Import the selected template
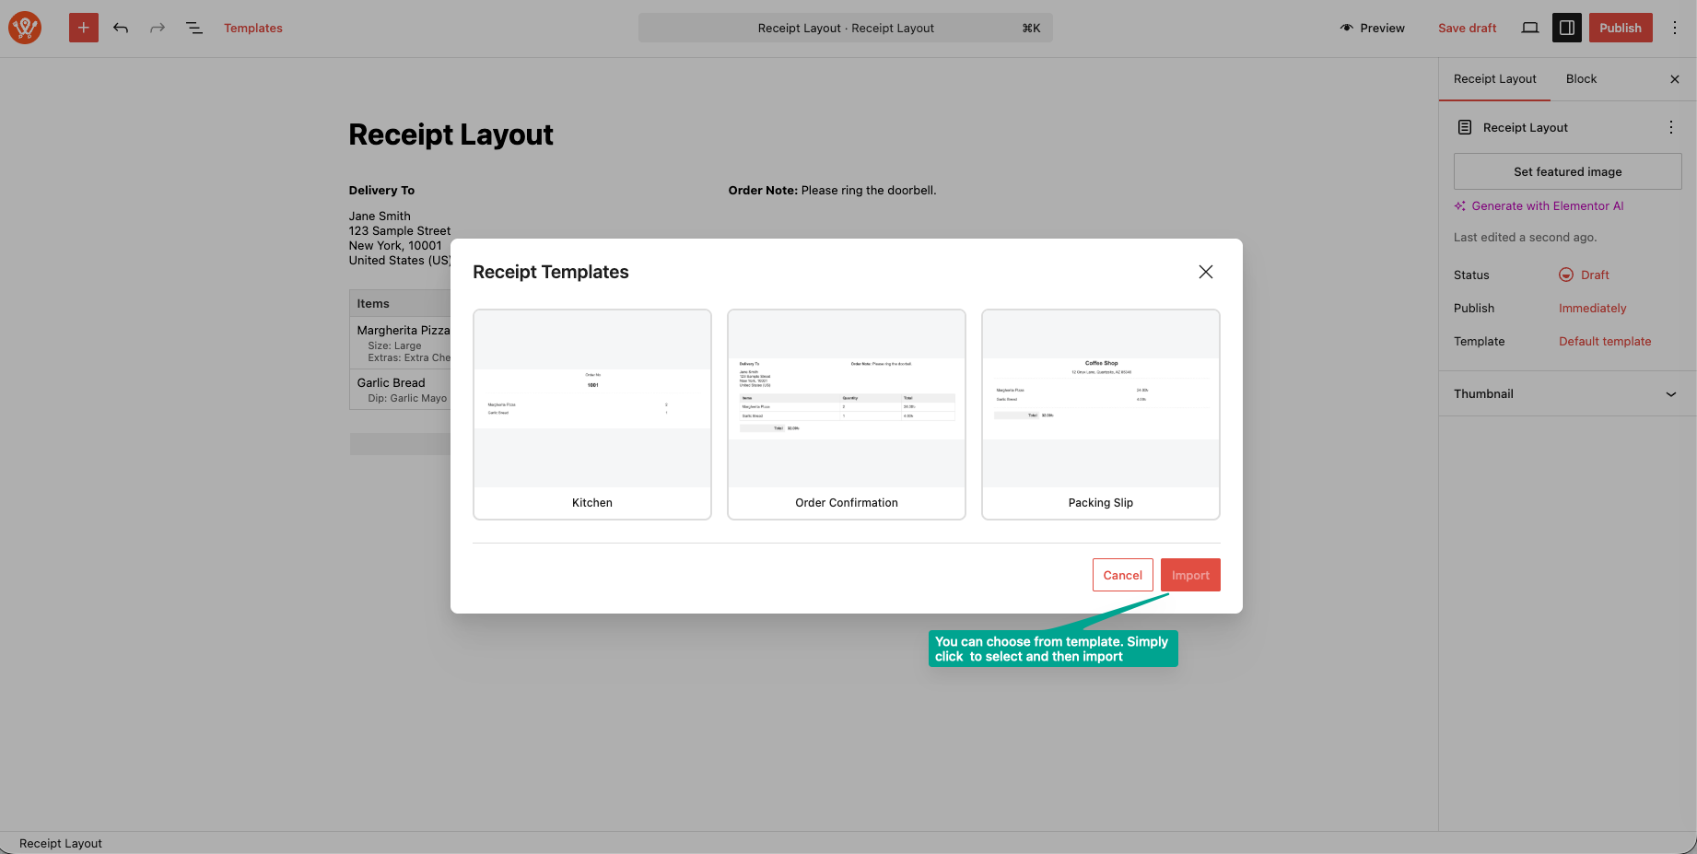 click(x=1190, y=575)
